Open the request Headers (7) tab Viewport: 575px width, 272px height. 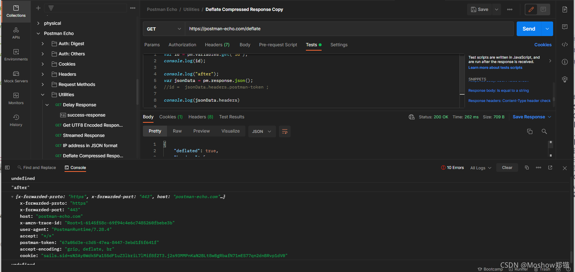click(x=217, y=45)
